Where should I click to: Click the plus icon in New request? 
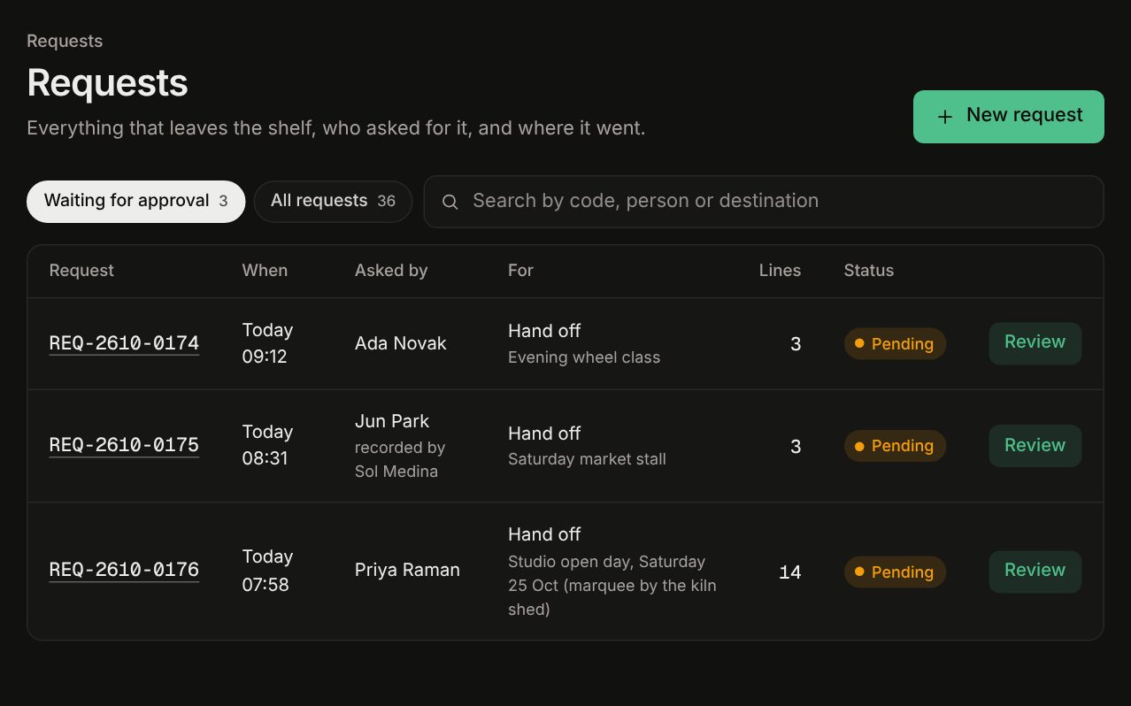click(945, 117)
